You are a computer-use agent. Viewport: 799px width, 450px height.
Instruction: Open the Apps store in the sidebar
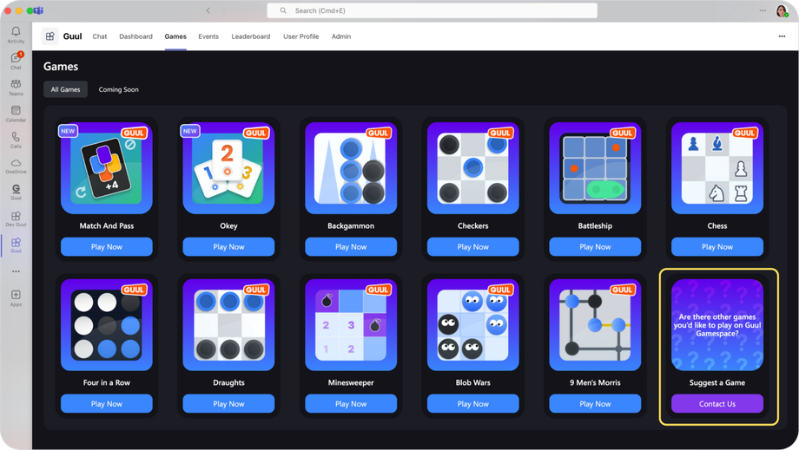(x=16, y=298)
